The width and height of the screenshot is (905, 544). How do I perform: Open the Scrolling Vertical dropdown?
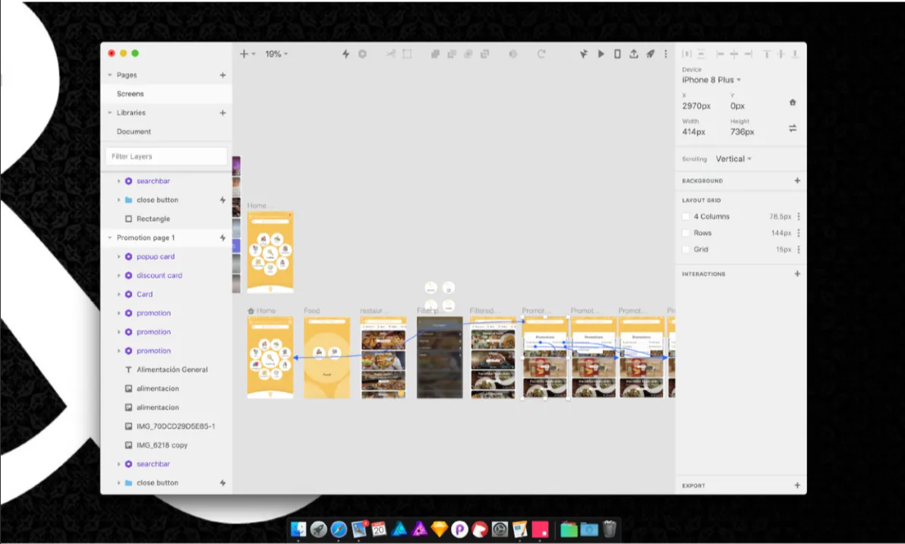click(x=733, y=159)
